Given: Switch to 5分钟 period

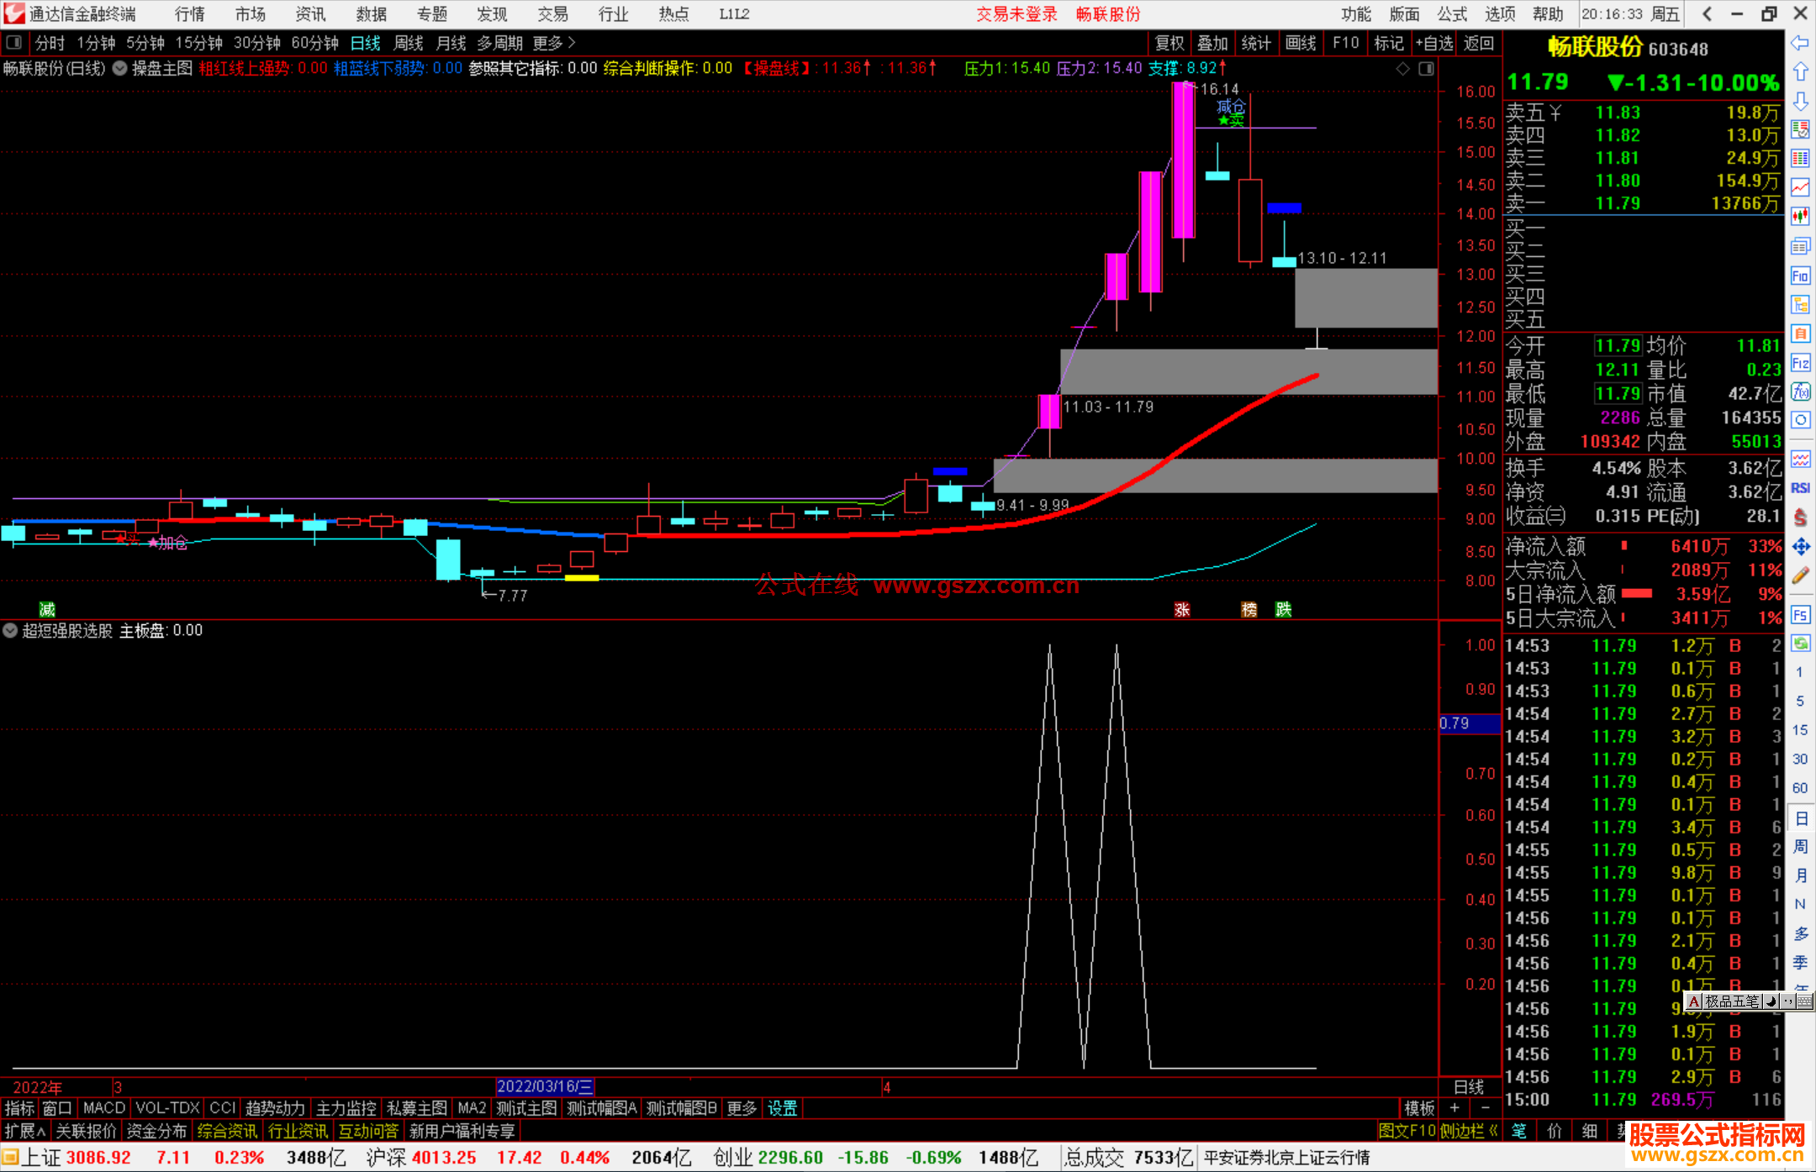Looking at the screenshot, I should [x=145, y=43].
